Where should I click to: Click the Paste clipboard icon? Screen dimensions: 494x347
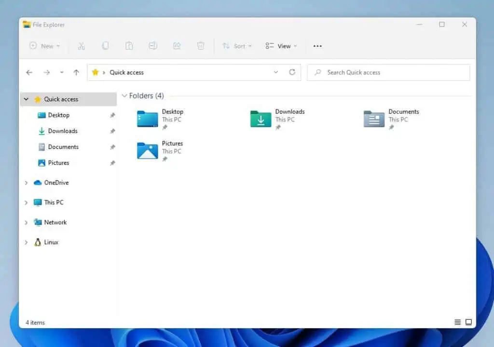tap(129, 46)
